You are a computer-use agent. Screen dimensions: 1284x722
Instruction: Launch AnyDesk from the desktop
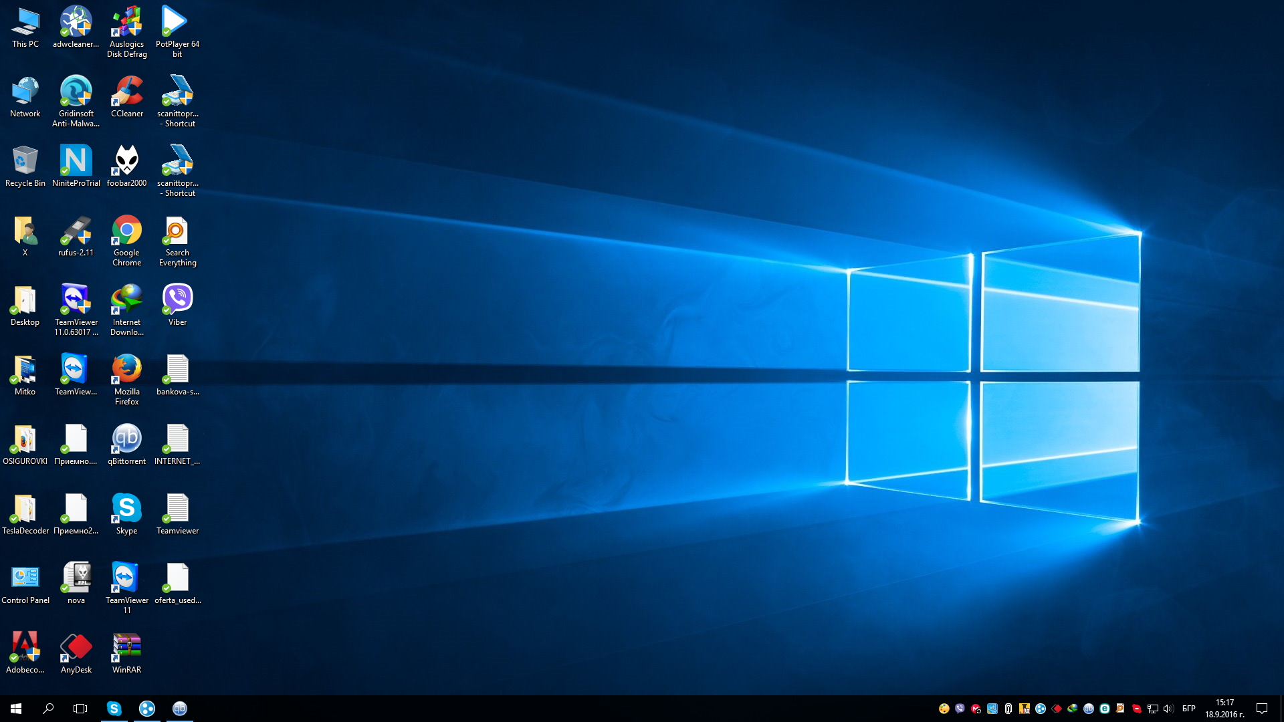76,654
